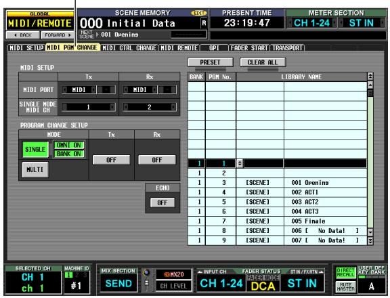Image resolution: width=390 pixels, height=298 pixels.
Task: Select the row '002 ACT1' in library list
Action: pos(277,192)
